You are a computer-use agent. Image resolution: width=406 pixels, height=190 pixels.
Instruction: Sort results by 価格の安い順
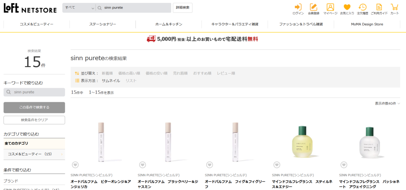[156, 73]
